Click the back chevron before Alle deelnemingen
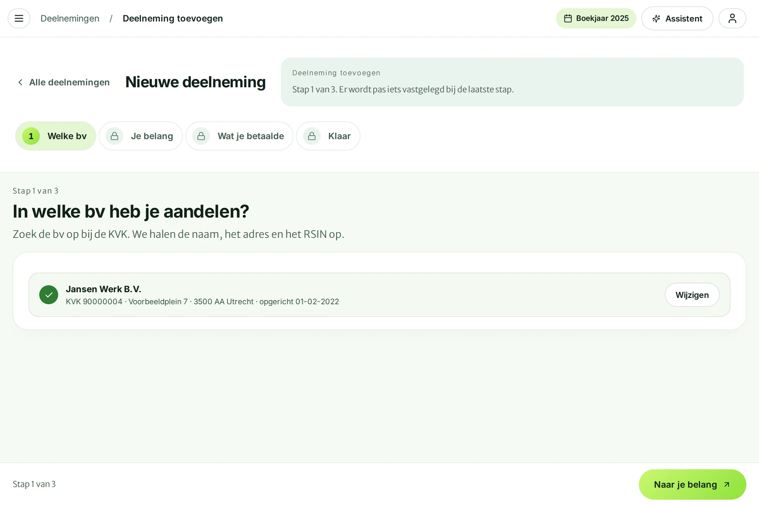This screenshot has width=759, height=506. 20,82
